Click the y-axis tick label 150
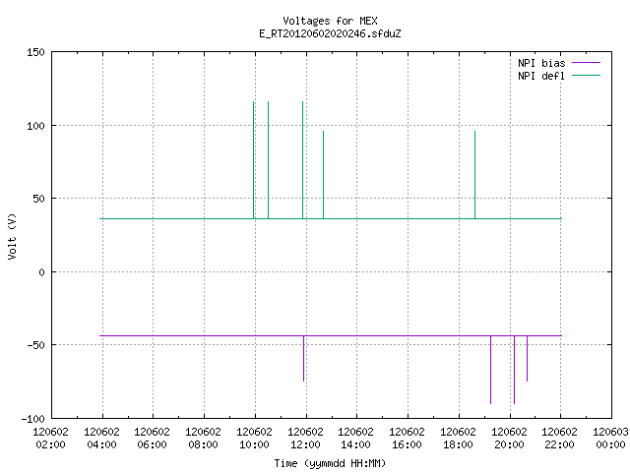 coord(35,52)
